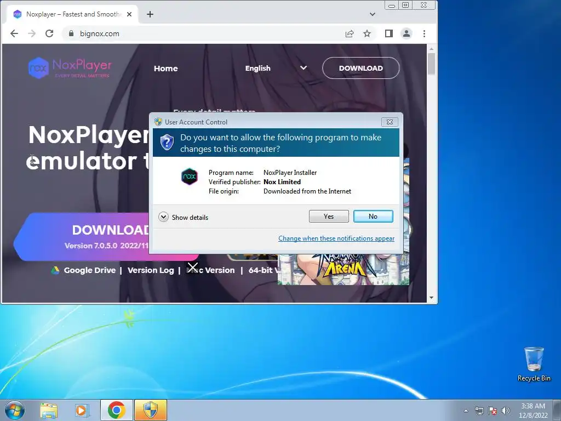Viewport: 561px width, 421px height.
Task: Click page scrollbar down arrow
Action: [431, 298]
